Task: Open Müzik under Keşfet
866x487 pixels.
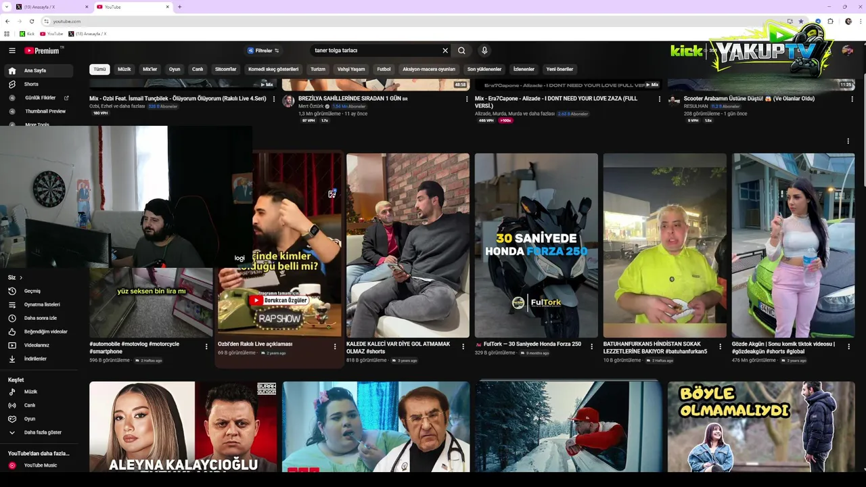Action: point(39,392)
